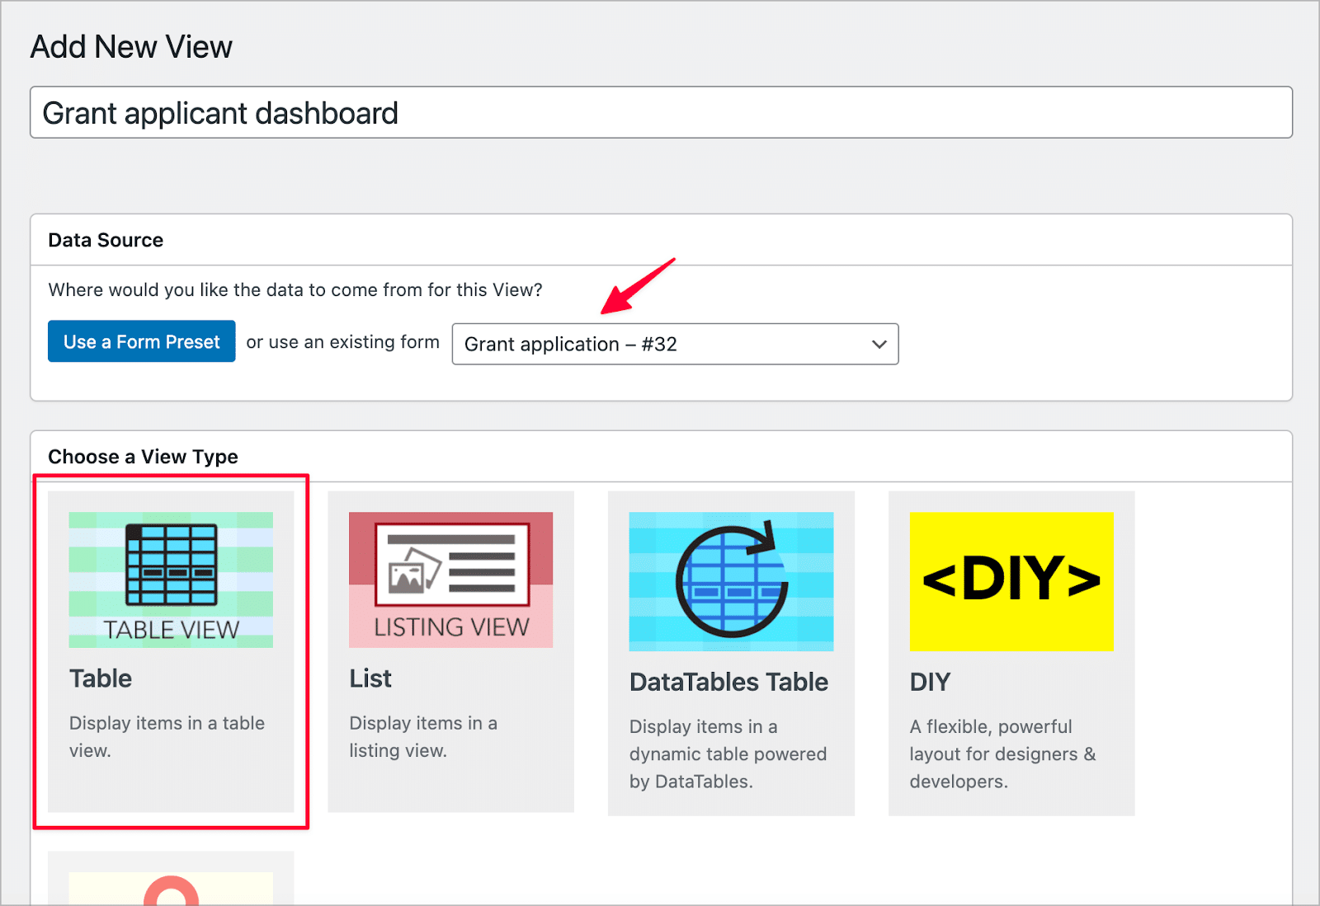Pick the yellow DIY icon
Screen dimensions: 1320x906
(x=1011, y=581)
